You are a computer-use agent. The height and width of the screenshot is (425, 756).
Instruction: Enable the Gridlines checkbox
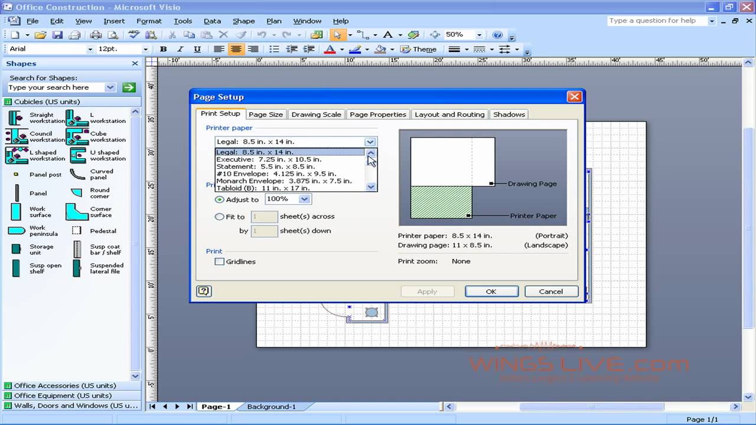point(220,261)
